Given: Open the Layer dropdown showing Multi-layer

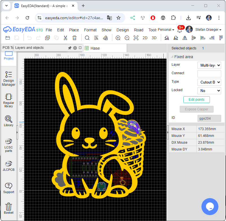Looking at the screenshot, I should 209,65.
